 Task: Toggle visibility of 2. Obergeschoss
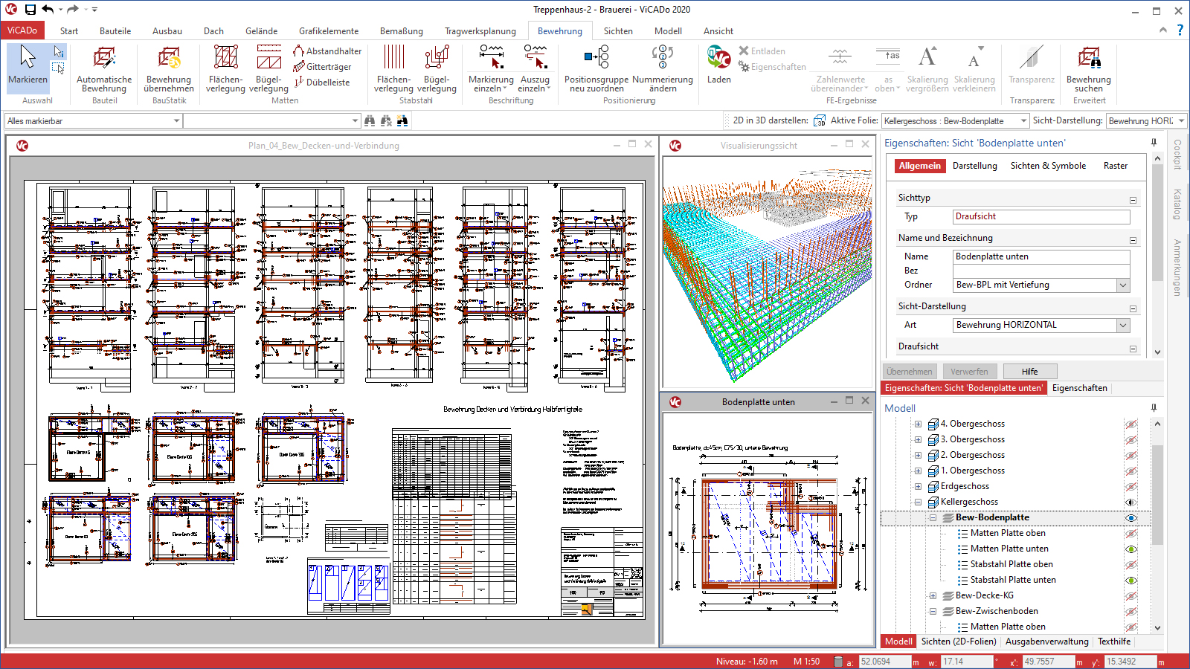tap(1131, 455)
